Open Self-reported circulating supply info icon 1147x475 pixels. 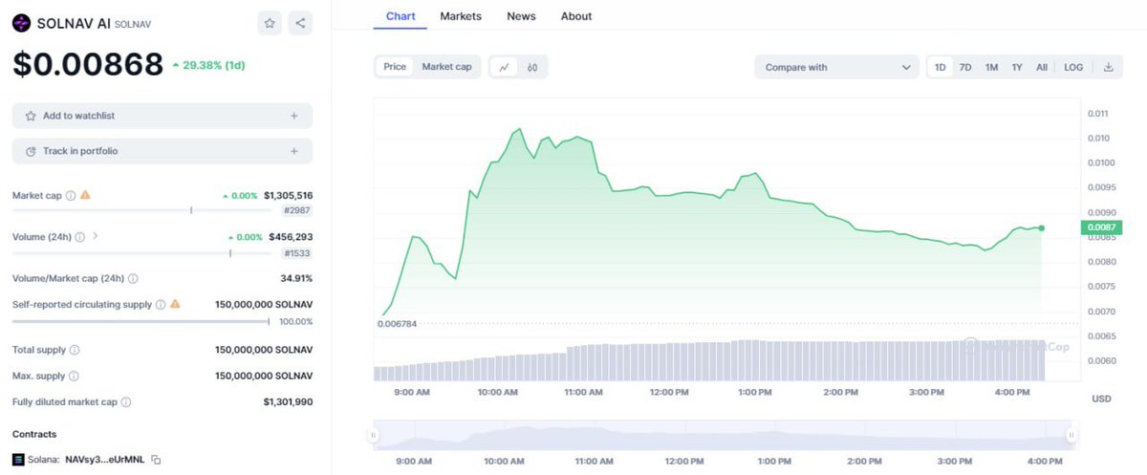pyautogui.click(x=161, y=304)
